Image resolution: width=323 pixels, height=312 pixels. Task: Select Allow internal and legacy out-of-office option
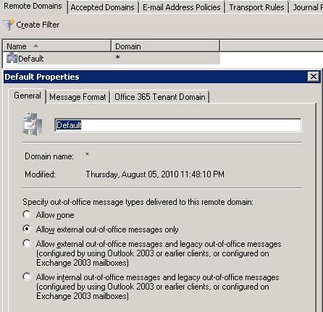tap(27, 277)
